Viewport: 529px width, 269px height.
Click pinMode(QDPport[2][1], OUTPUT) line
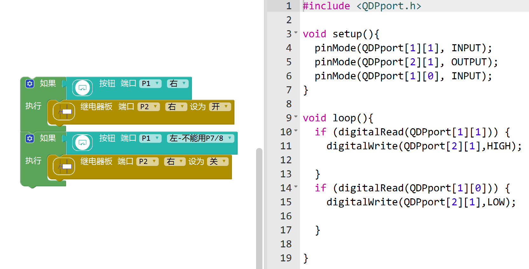click(406, 62)
